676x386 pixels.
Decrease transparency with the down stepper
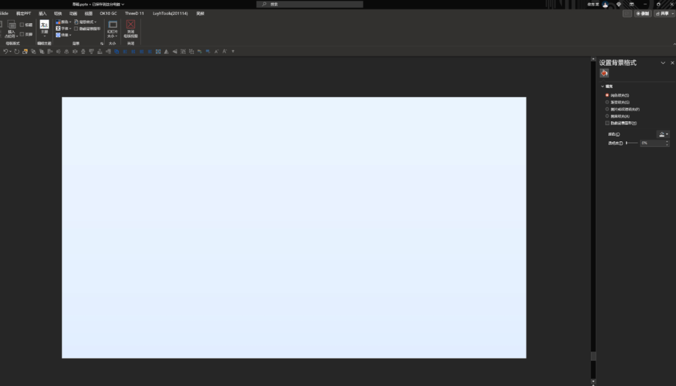[x=667, y=145]
